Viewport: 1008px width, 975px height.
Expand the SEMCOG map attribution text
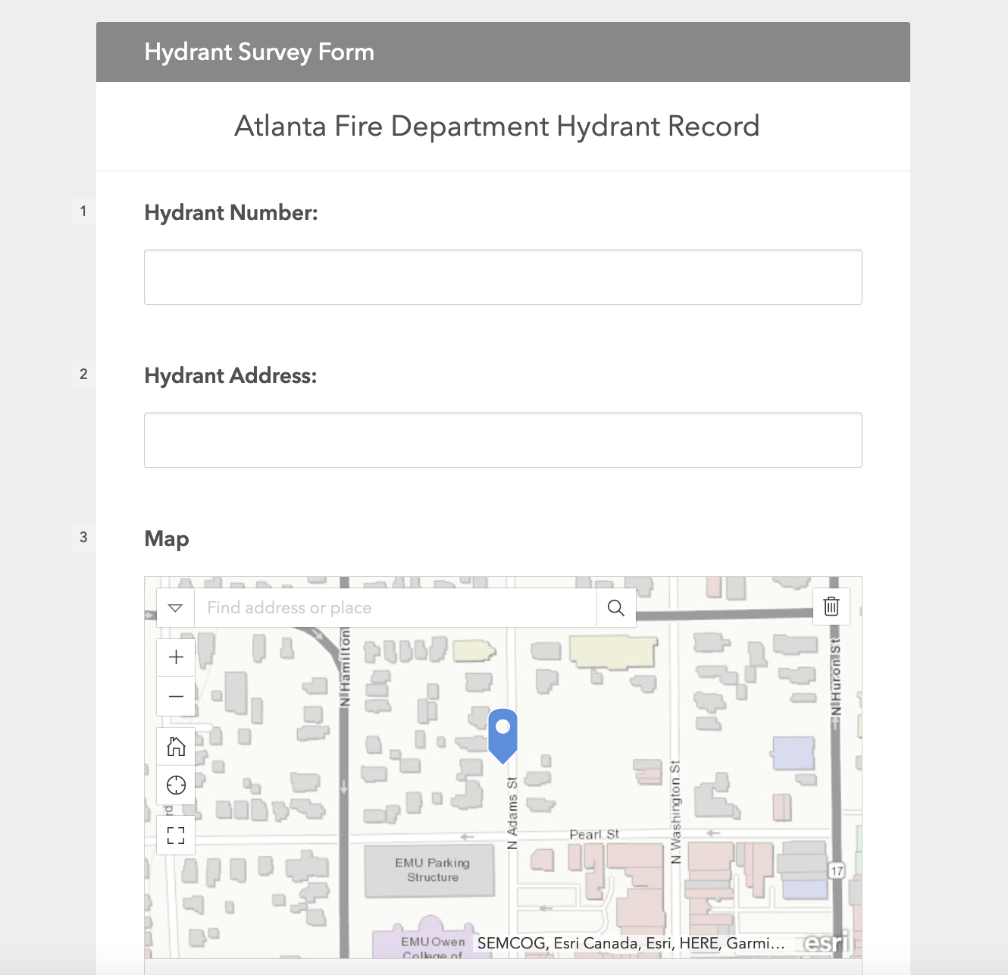pos(631,943)
